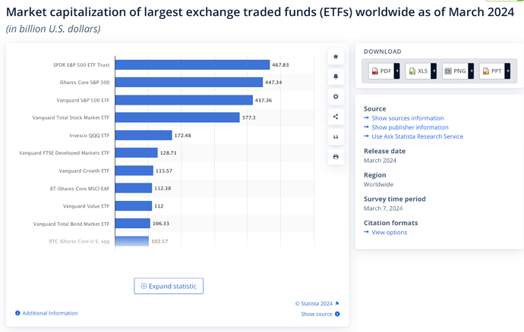Click the value label 467.83
This screenshot has width=524, height=332.
point(280,64)
